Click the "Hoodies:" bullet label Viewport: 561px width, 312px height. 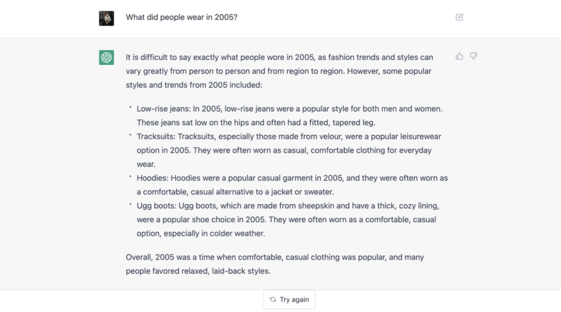[153, 178]
